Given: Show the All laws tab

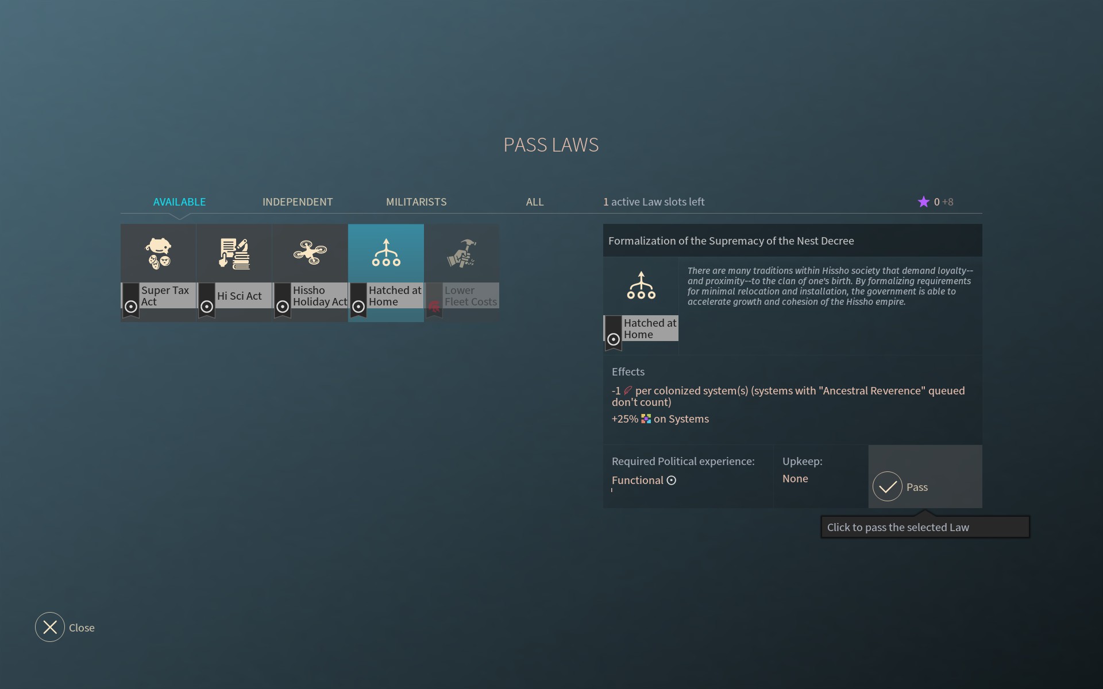Looking at the screenshot, I should point(534,202).
